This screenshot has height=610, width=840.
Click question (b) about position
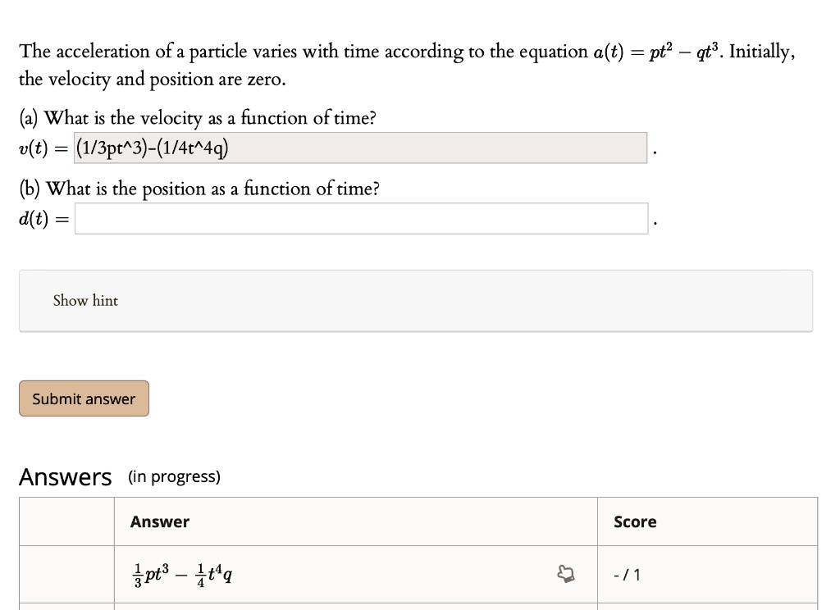tap(199, 189)
